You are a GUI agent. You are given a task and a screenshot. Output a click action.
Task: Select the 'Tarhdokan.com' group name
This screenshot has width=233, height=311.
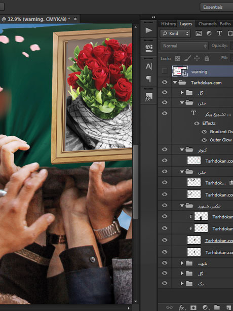[x=206, y=83]
